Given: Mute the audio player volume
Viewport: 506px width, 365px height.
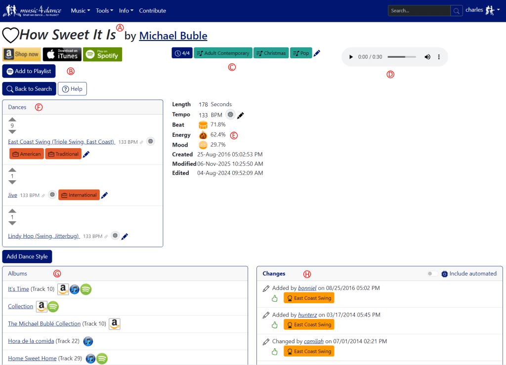Looking at the screenshot, I should click(427, 57).
